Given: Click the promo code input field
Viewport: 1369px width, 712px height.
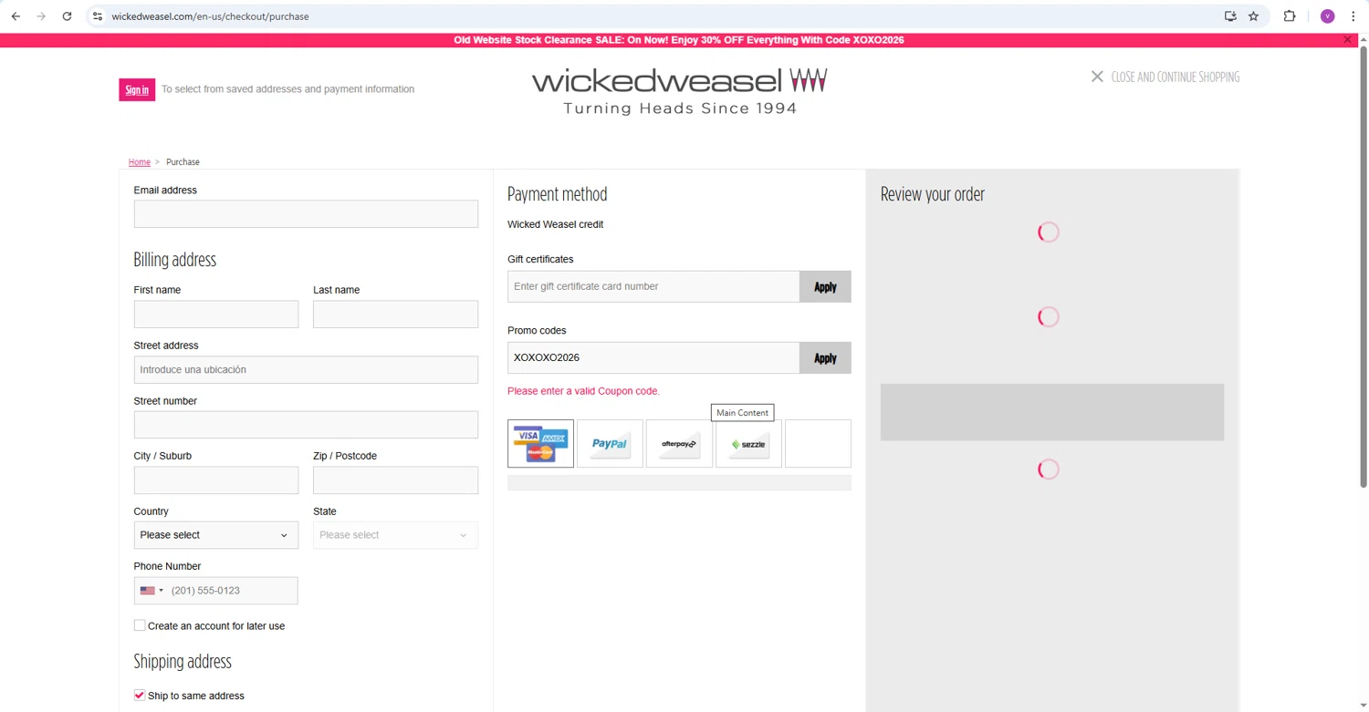Looking at the screenshot, I should (x=653, y=357).
